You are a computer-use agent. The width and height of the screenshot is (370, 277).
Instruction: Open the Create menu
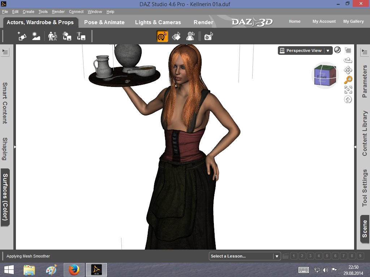[28, 12]
